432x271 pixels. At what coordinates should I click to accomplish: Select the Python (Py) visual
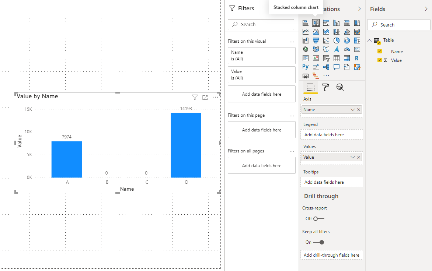(305, 67)
